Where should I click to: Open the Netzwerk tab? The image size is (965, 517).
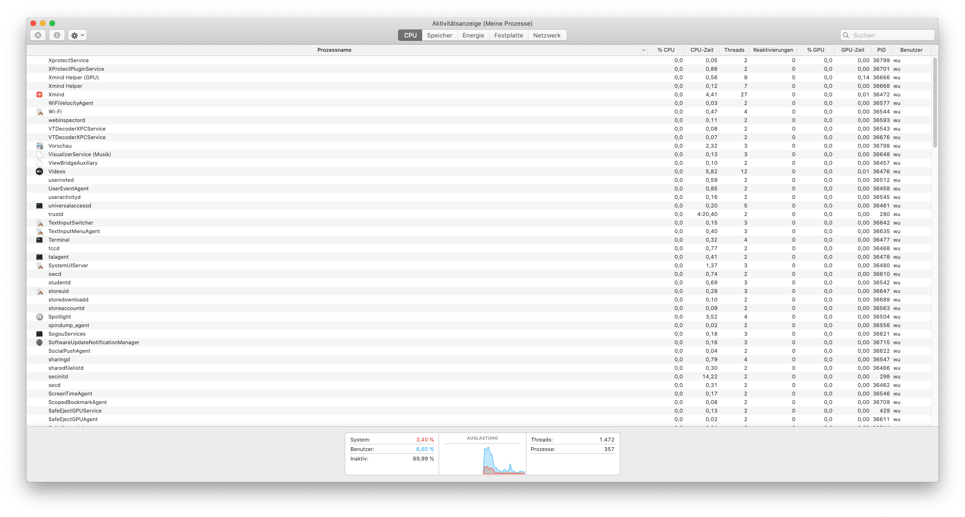pos(547,35)
